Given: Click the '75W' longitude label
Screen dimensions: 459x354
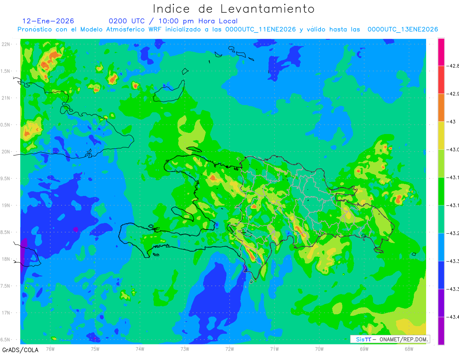Looking at the screenshot, I should (x=95, y=349).
